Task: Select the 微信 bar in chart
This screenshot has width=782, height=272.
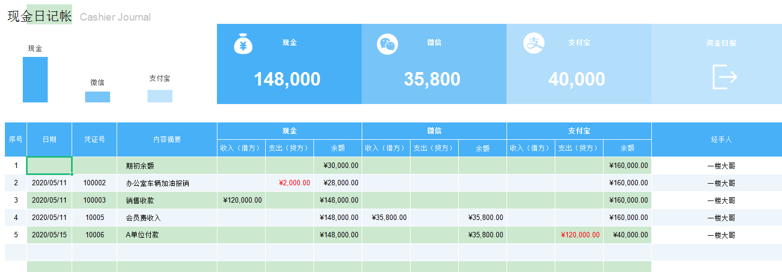Action: click(x=98, y=97)
